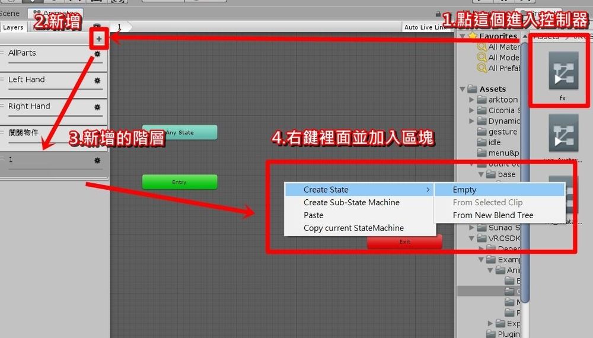This screenshot has height=338, width=593.
Task: Click the Project tree vertical scrollbar
Action: [525, 174]
